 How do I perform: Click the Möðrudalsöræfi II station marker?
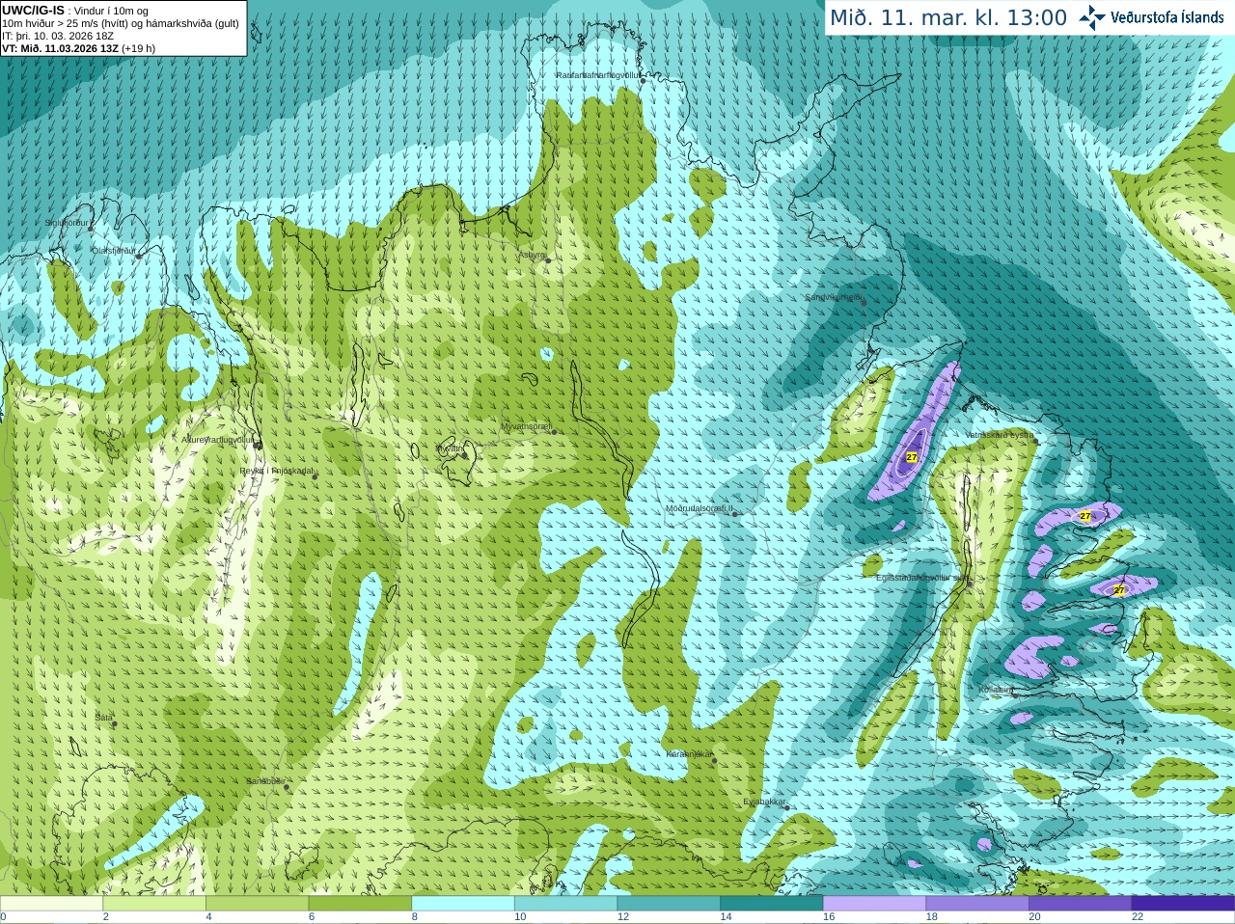coord(735,514)
